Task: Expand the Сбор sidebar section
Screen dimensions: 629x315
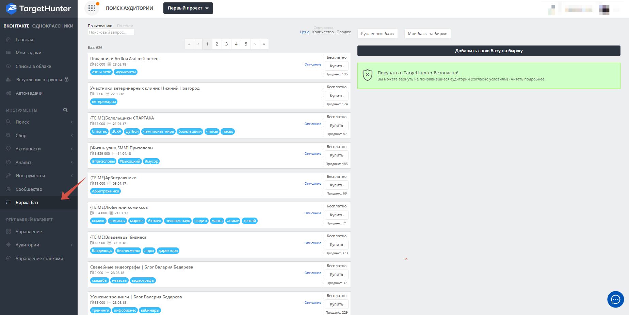Action: [x=38, y=135]
